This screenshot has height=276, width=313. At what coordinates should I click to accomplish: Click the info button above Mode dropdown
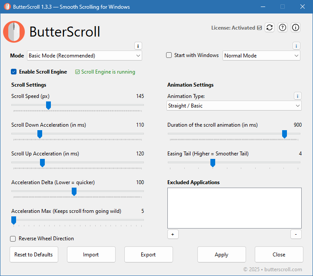point(138,46)
